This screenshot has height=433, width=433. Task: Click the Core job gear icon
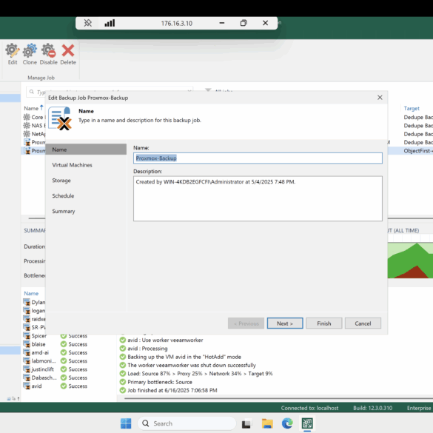[27, 117]
